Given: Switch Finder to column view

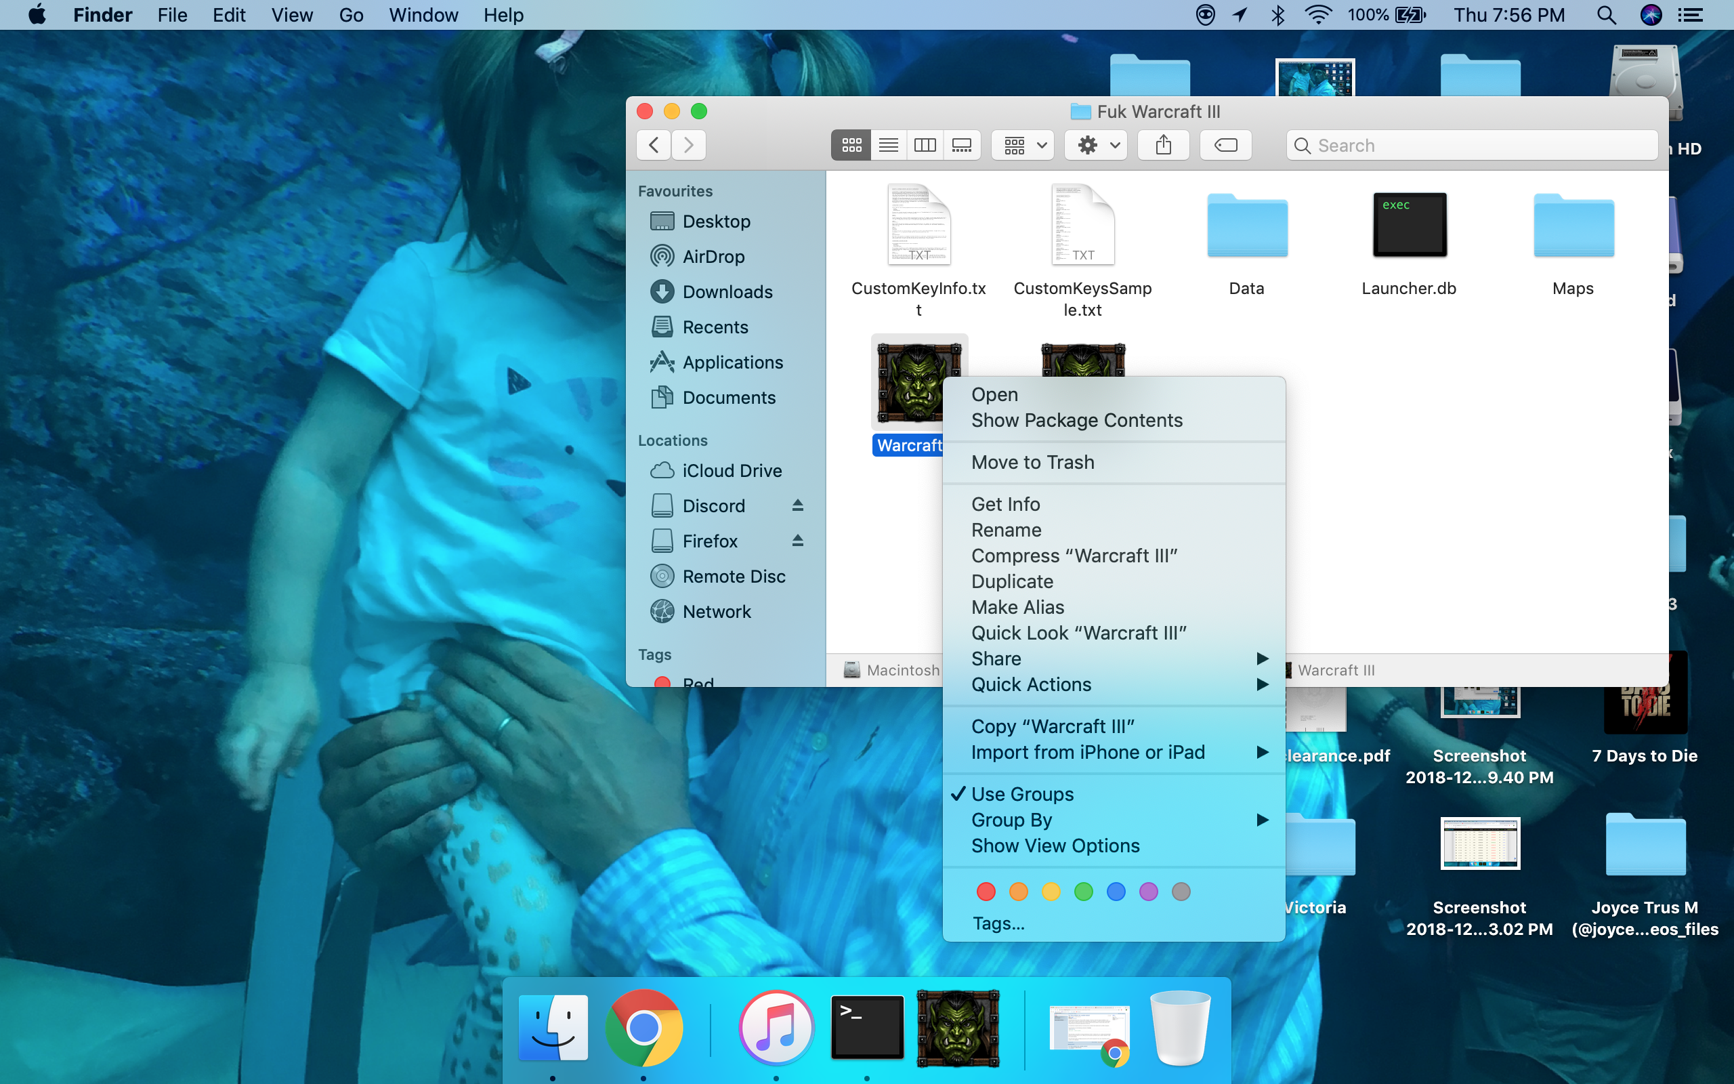Looking at the screenshot, I should 925,146.
